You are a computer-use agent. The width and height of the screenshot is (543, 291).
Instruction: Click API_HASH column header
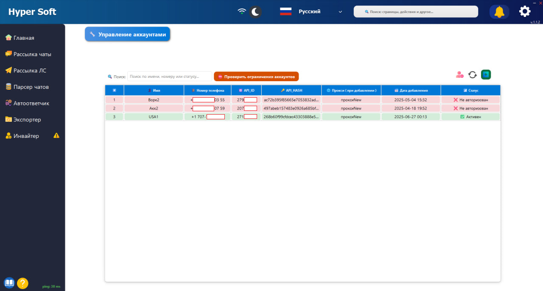coord(291,91)
